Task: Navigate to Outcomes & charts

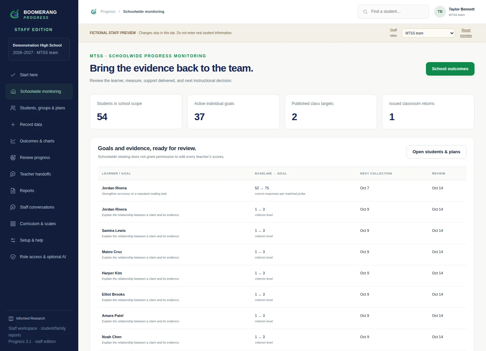Action: tap(39, 141)
